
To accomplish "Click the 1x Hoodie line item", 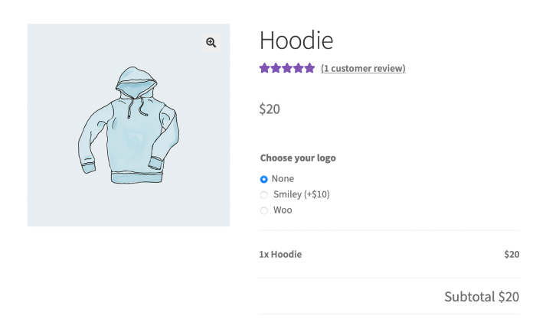I will point(280,255).
